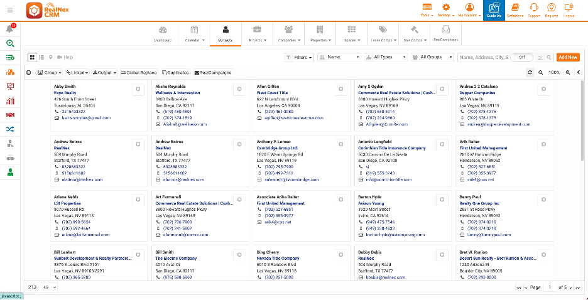Open the All Types dropdown
588x300 pixels.
pyautogui.click(x=386, y=57)
